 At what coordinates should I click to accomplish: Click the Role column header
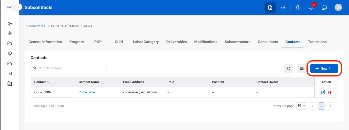coord(171,82)
